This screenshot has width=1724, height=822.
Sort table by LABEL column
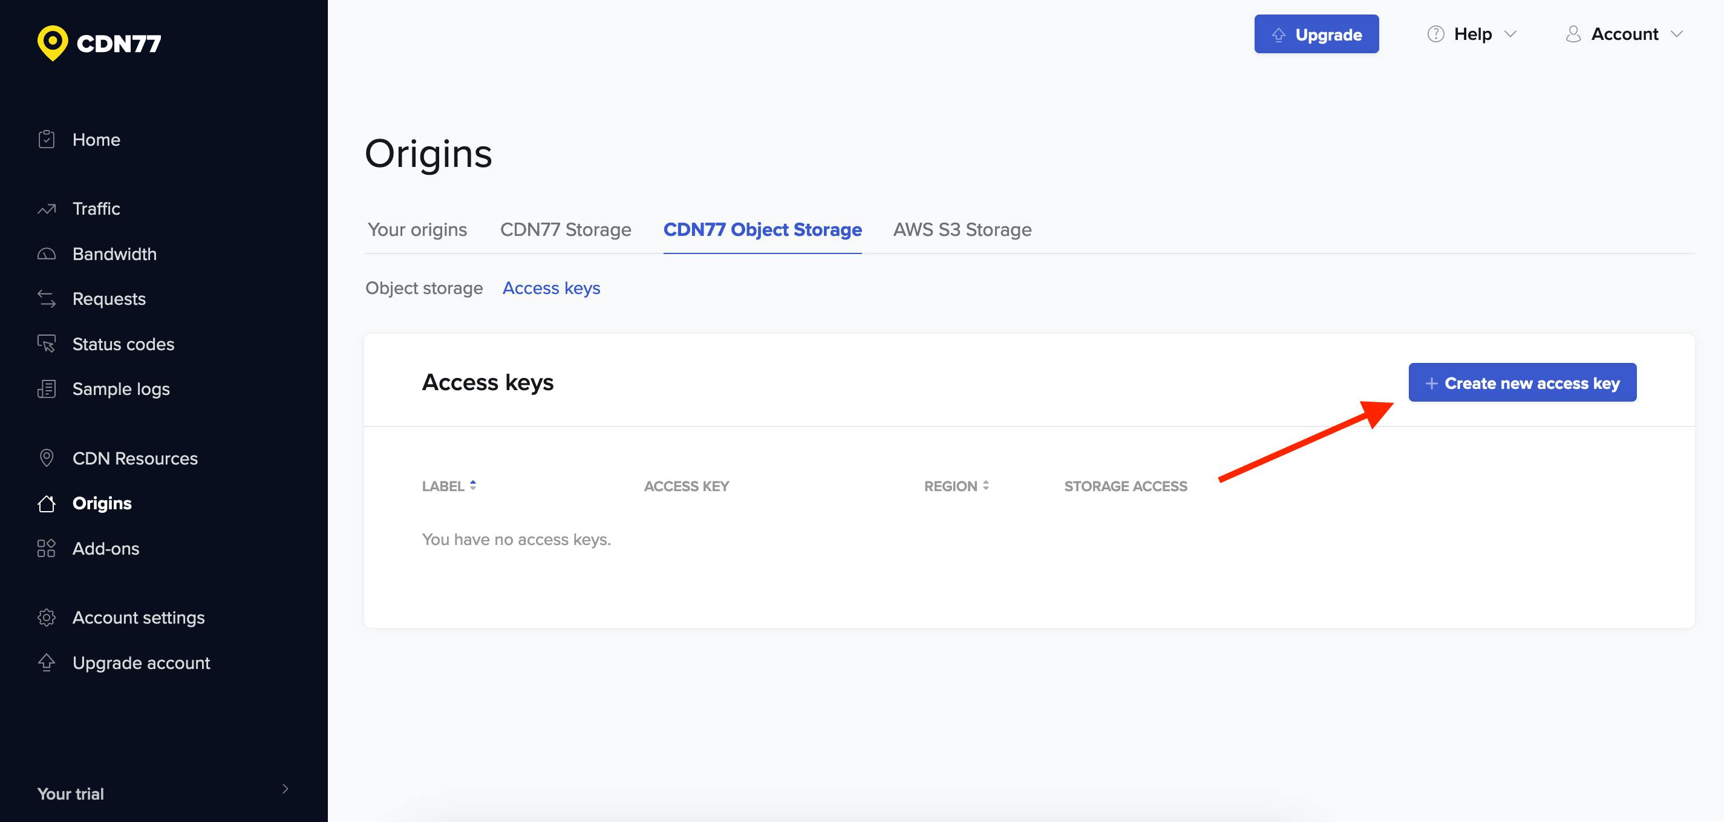point(448,486)
